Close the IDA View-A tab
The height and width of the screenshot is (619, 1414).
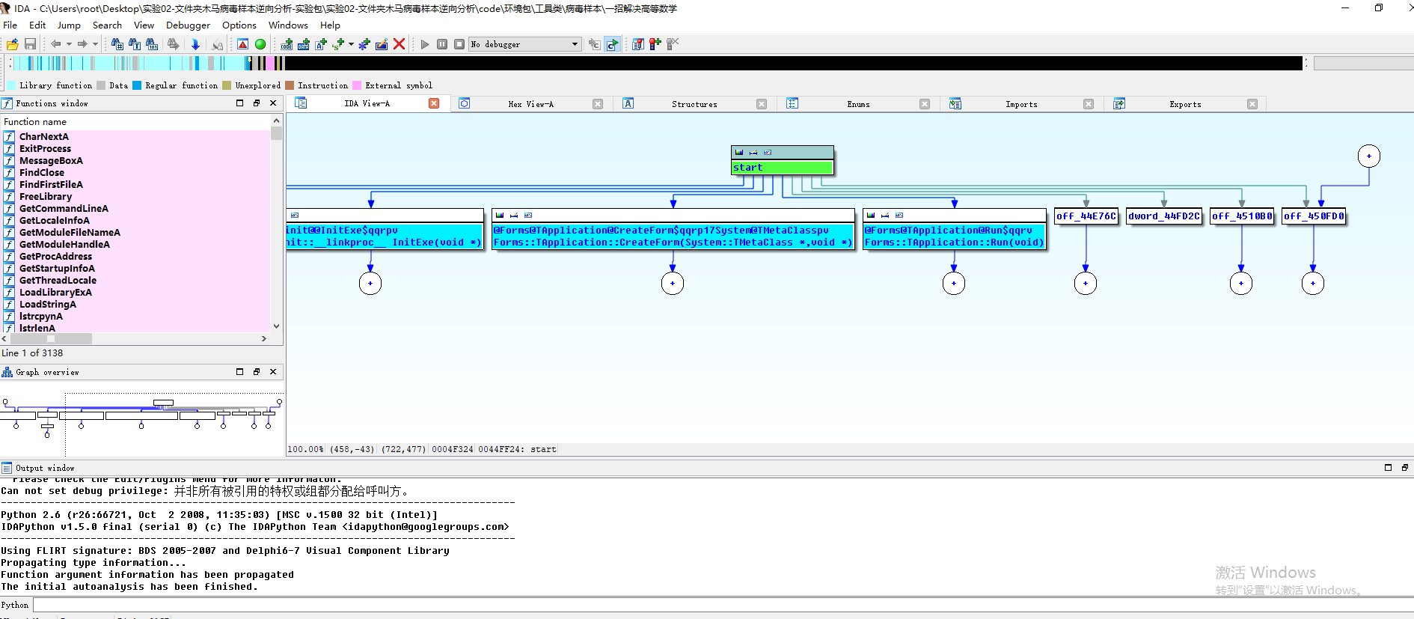click(x=434, y=103)
